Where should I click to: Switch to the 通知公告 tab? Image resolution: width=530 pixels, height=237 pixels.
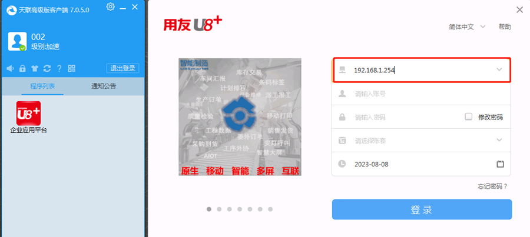click(x=104, y=86)
